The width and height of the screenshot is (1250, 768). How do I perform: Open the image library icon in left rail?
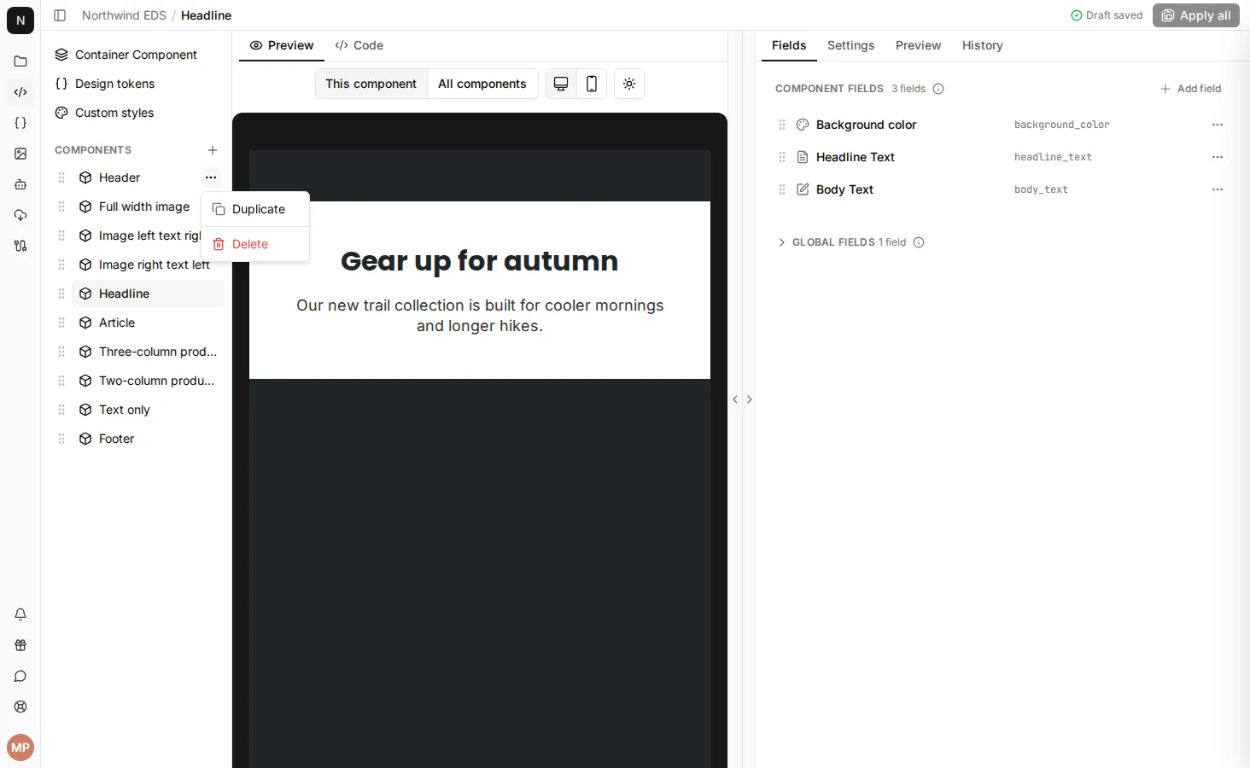[x=20, y=154]
